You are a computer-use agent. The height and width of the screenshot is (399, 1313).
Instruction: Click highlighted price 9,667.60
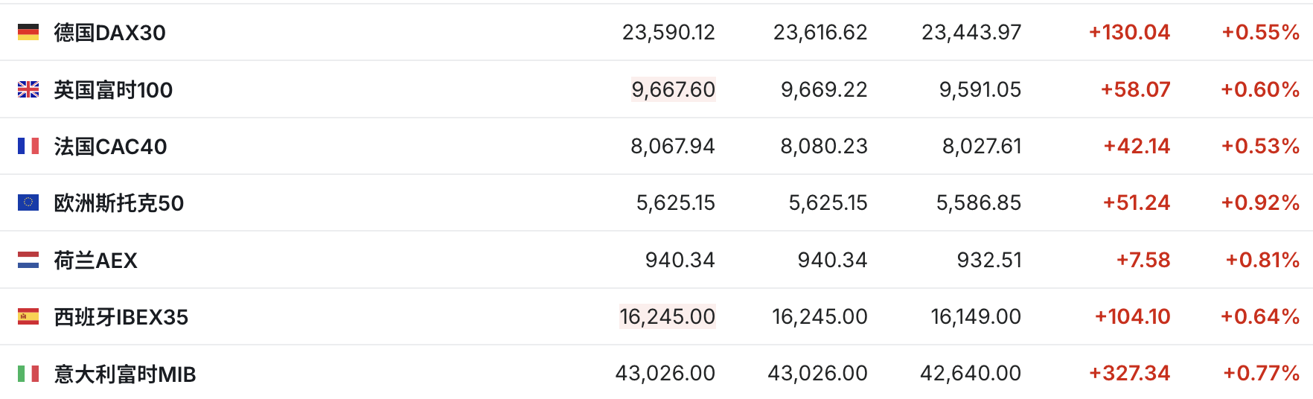coord(673,89)
